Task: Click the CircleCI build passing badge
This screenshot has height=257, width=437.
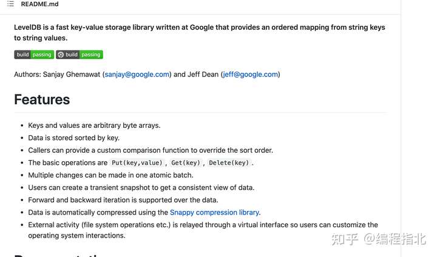Action: pos(80,55)
